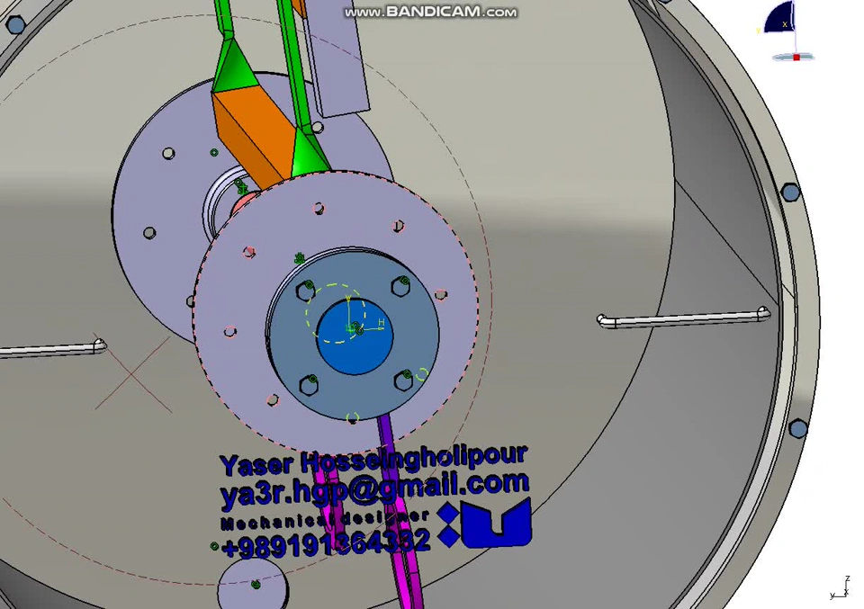This screenshot has width=864, height=609.
Task: Pick the lower-left hex bolt on the steel-blue flange
Action: [x=309, y=384]
